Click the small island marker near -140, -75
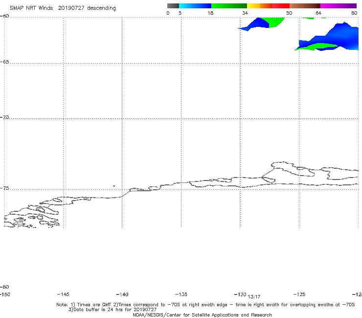362x318 pixels. pyautogui.click(x=114, y=186)
